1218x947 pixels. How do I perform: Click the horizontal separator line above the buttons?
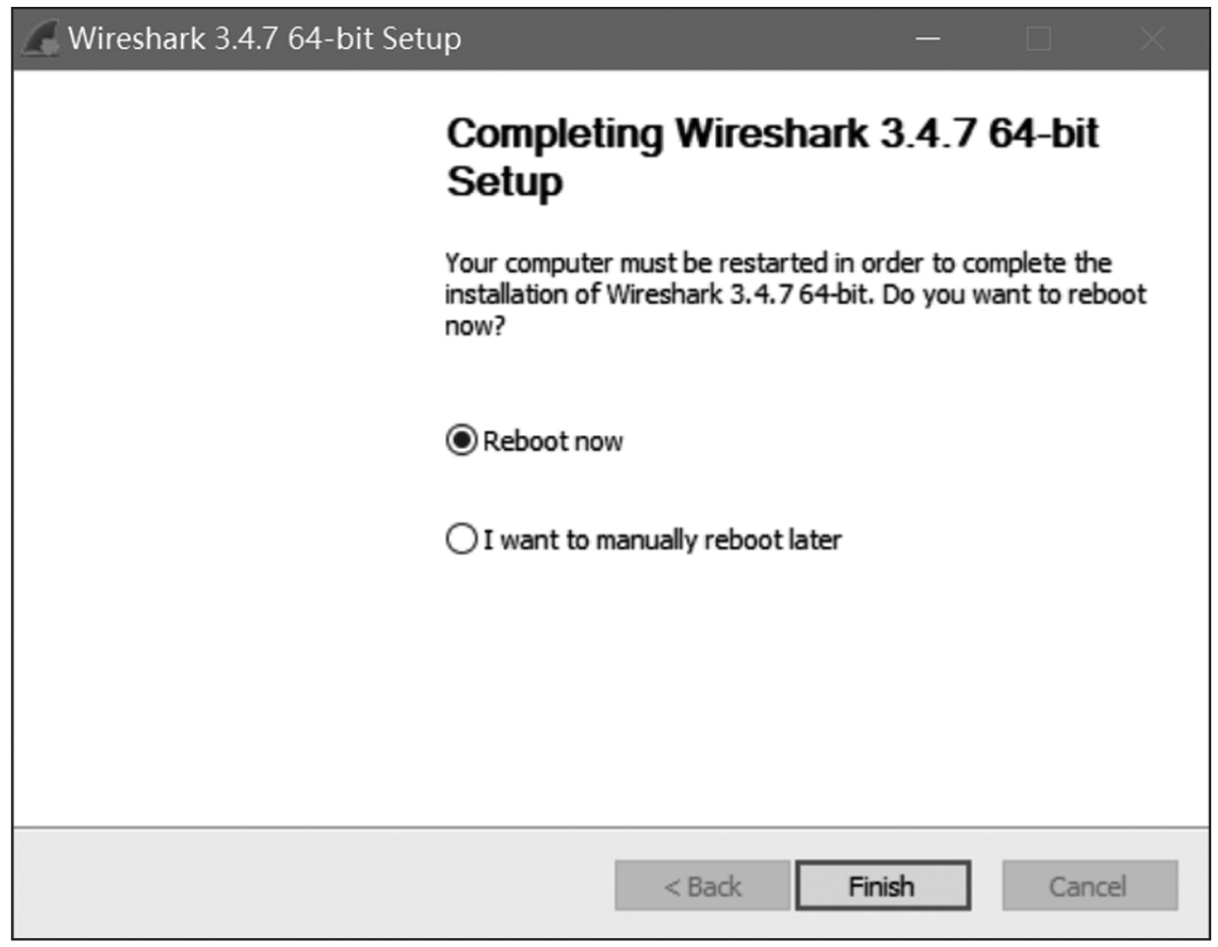click(610, 828)
